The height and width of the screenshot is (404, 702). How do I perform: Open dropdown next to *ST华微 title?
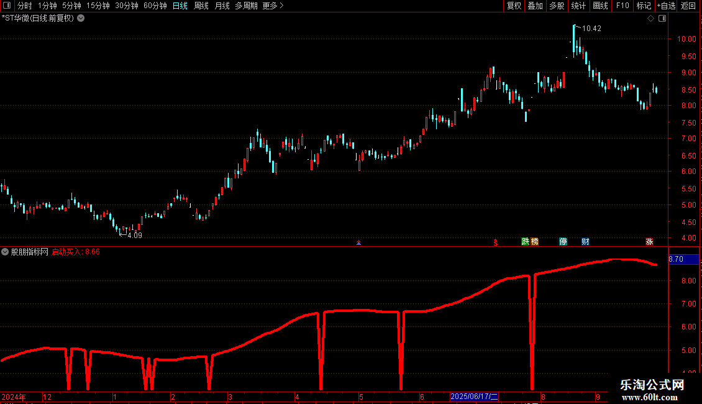tap(81, 19)
